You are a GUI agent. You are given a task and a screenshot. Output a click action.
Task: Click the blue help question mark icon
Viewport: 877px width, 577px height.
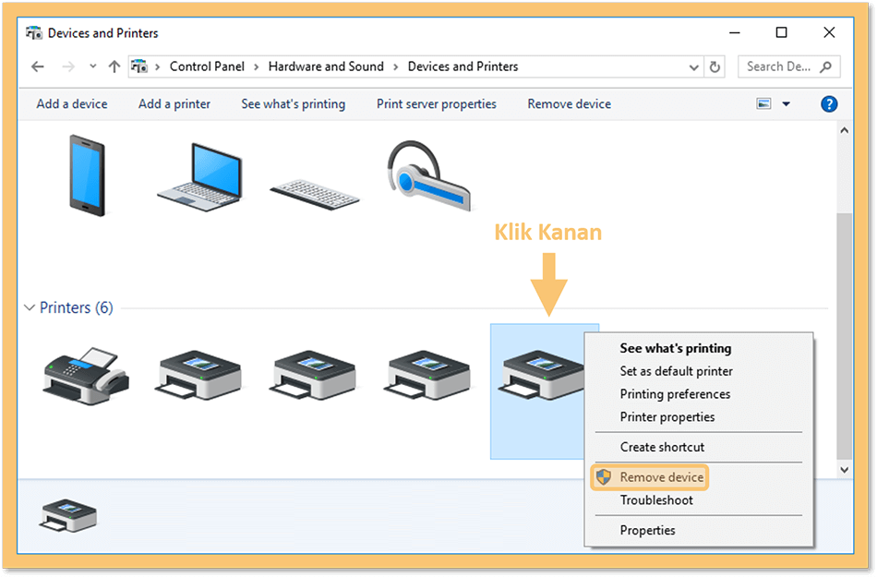pos(829,104)
